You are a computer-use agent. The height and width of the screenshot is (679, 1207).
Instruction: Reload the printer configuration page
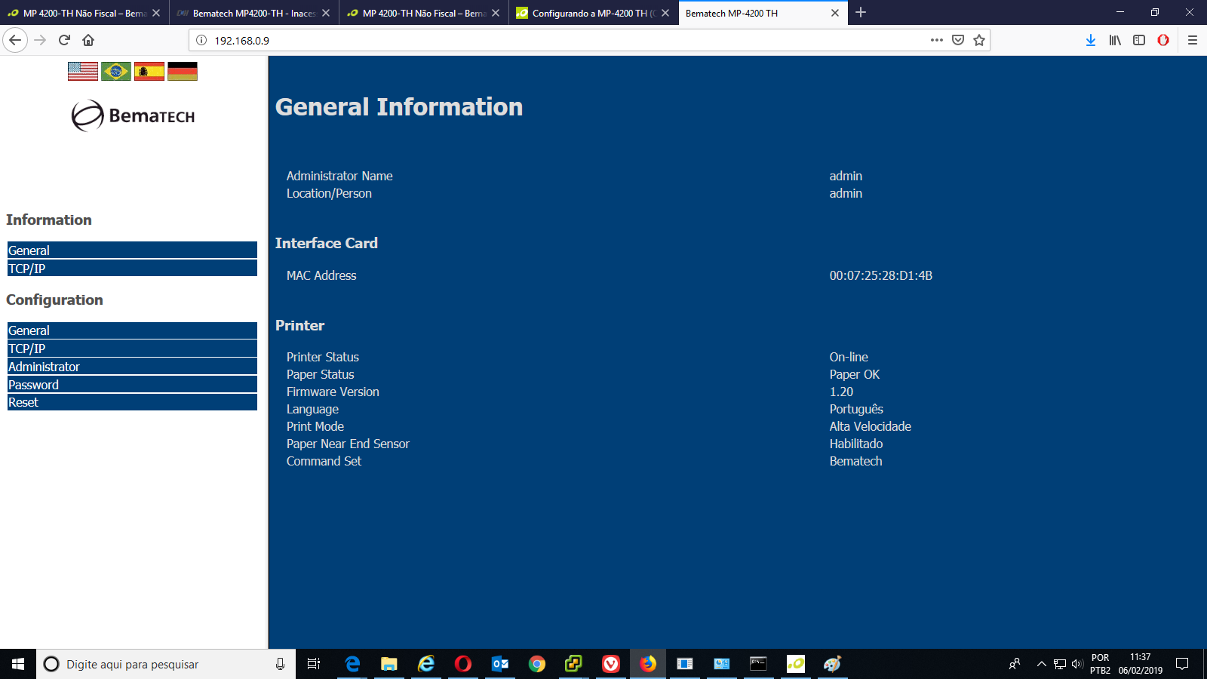(x=64, y=40)
